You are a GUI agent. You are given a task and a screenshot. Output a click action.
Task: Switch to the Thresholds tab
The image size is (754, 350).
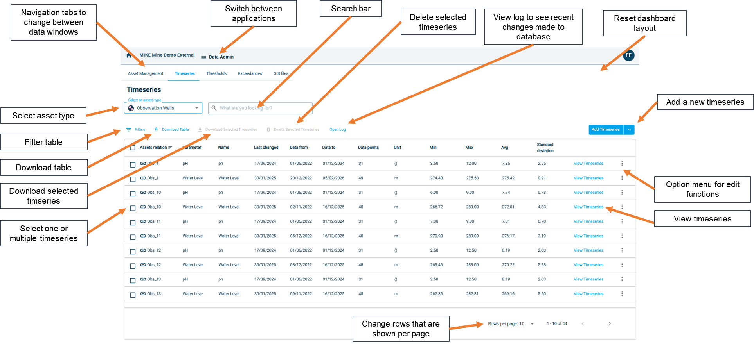coord(216,74)
